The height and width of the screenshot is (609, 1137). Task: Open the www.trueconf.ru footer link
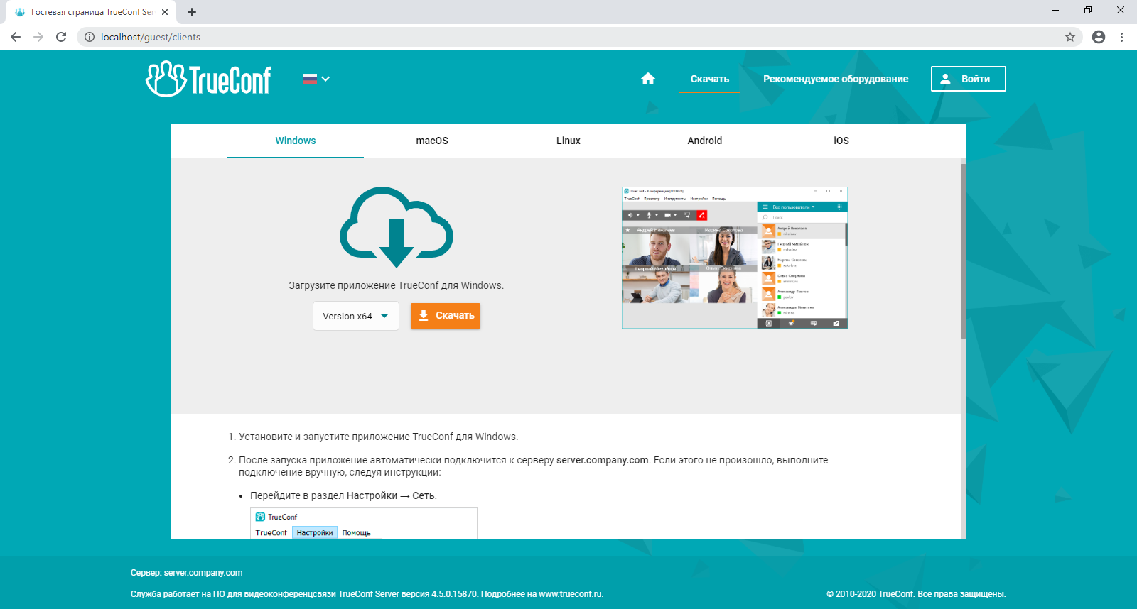click(x=570, y=594)
